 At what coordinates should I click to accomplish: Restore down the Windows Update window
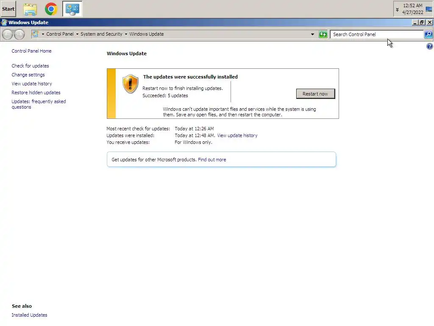[x=422, y=22]
